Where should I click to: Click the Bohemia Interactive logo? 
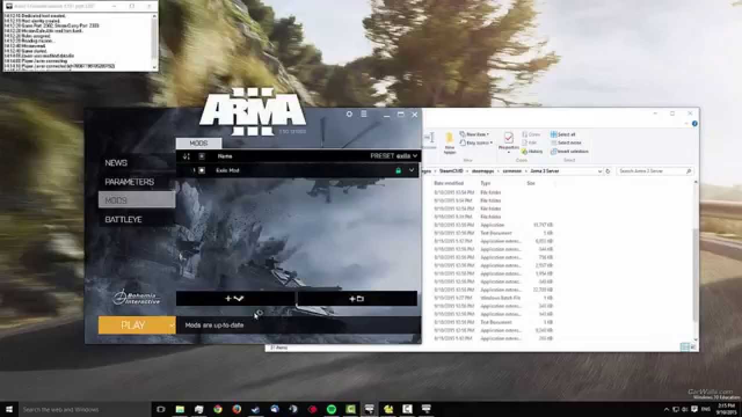pyautogui.click(x=137, y=298)
